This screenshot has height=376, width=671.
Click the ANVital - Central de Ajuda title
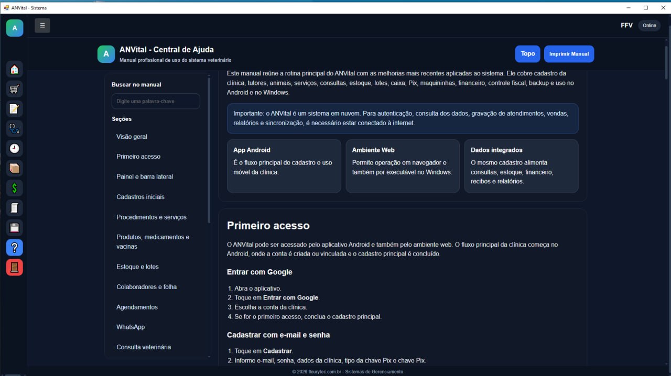(167, 50)
